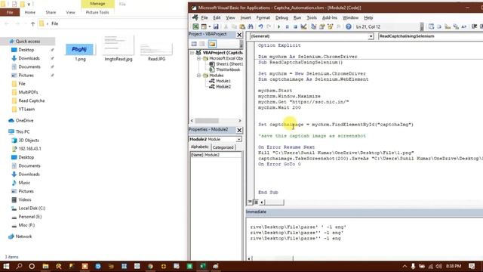Open Quick access in navigation pane
Viewport: 483px width, 272px height.
[x=28, y=42]
